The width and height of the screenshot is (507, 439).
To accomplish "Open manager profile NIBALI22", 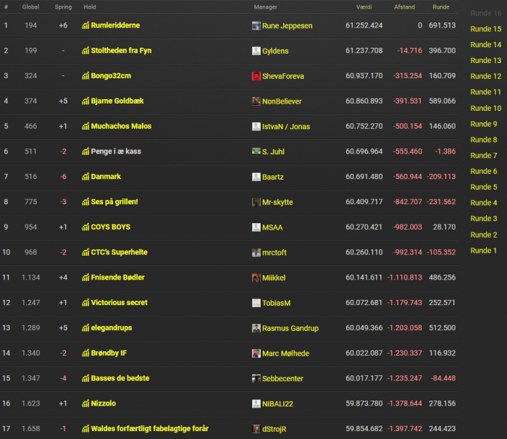I will coord(277,404).
